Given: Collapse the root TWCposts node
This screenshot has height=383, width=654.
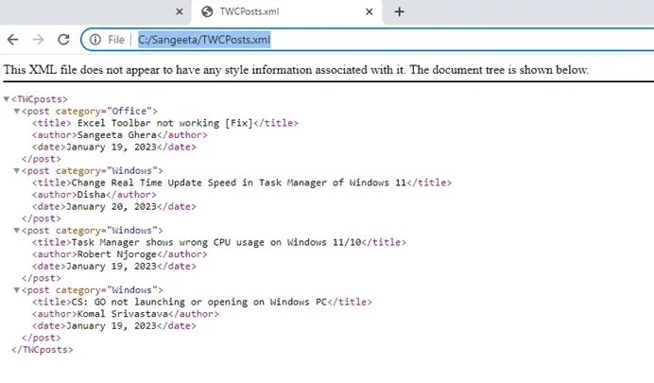Looking at the screenshot, I should pos(8,99).
